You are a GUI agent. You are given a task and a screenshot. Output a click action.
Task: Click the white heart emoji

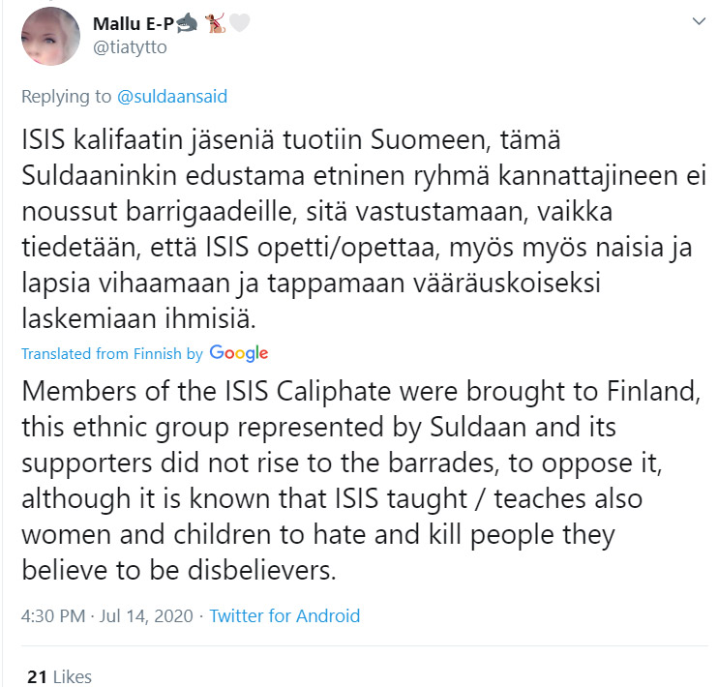[239, 23]
